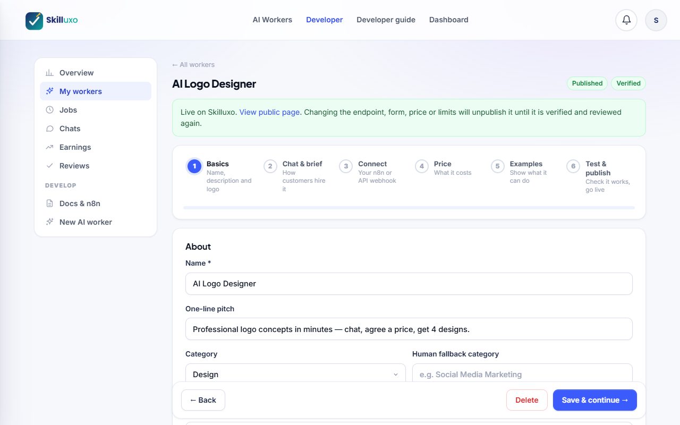Click the My workers sparkle icon

click(x=49, y=91)
